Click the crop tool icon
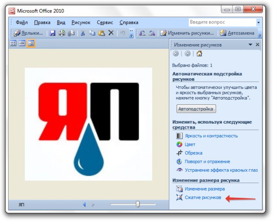This screenshot has height=221, width=273. click(x=179, y=153)
